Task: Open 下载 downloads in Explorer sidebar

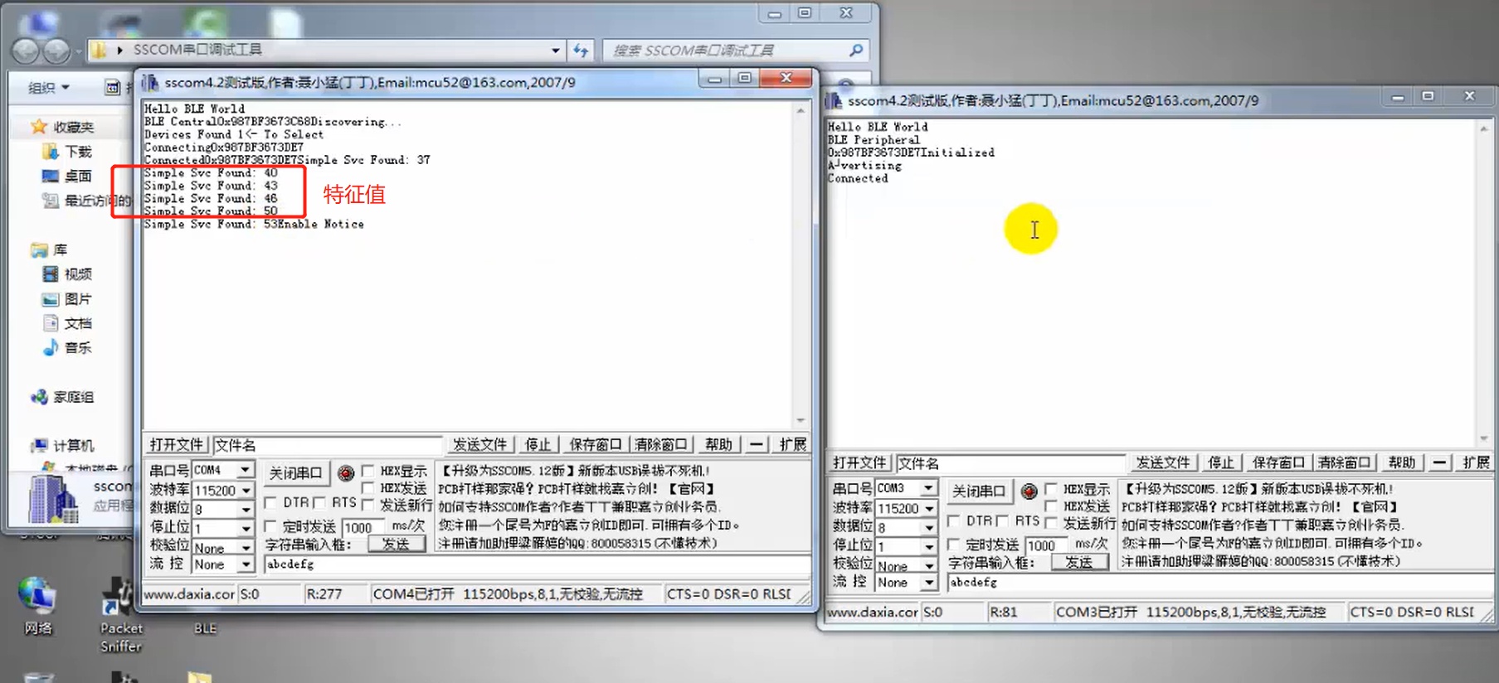Action: point(67,152)
